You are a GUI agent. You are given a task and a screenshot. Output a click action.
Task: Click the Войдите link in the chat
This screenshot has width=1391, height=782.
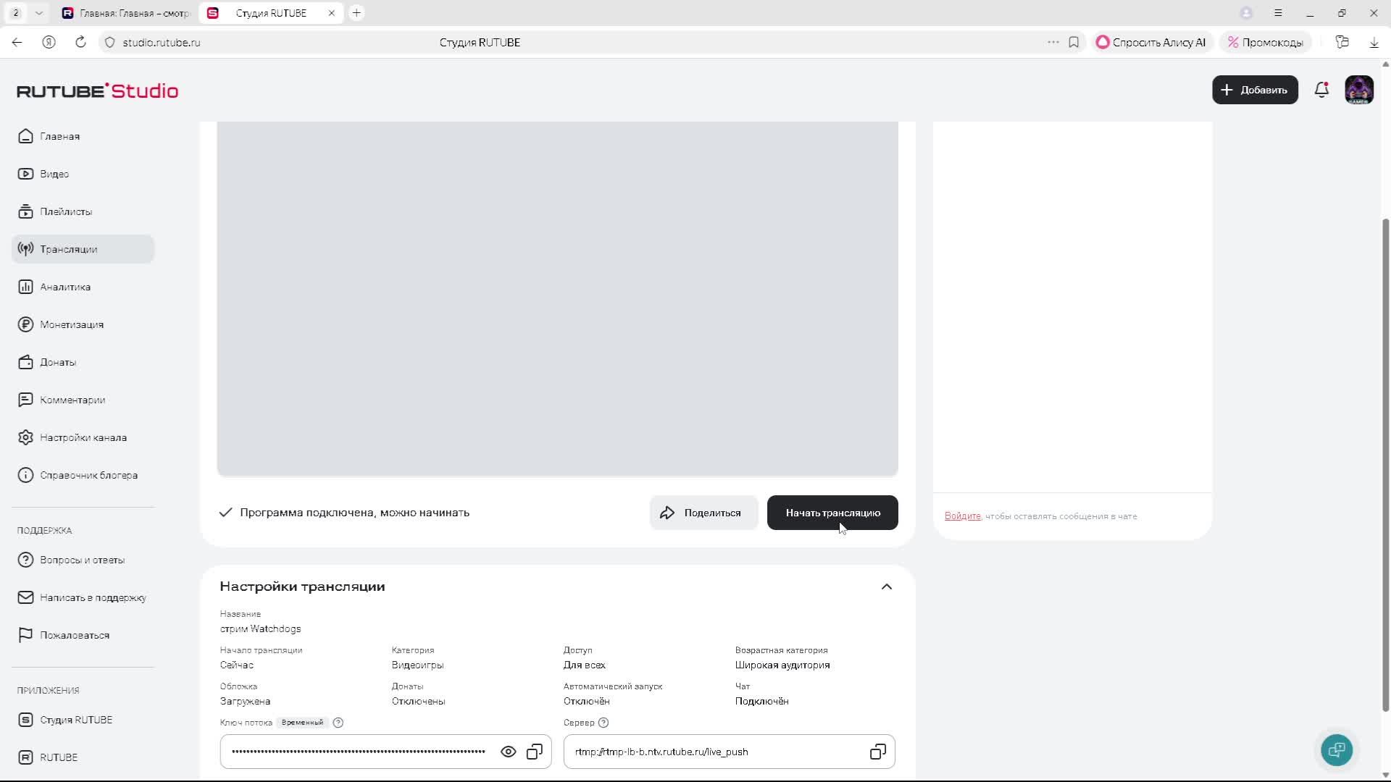(962, 516)
